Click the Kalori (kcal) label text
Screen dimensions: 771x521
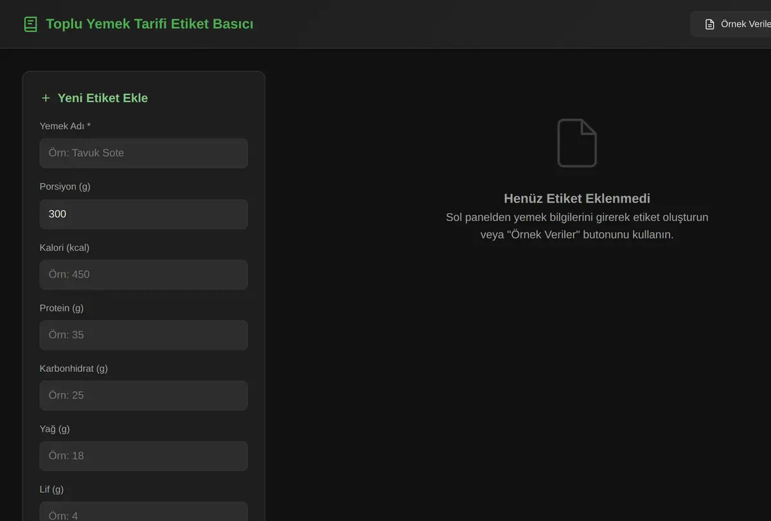point(65,247)
